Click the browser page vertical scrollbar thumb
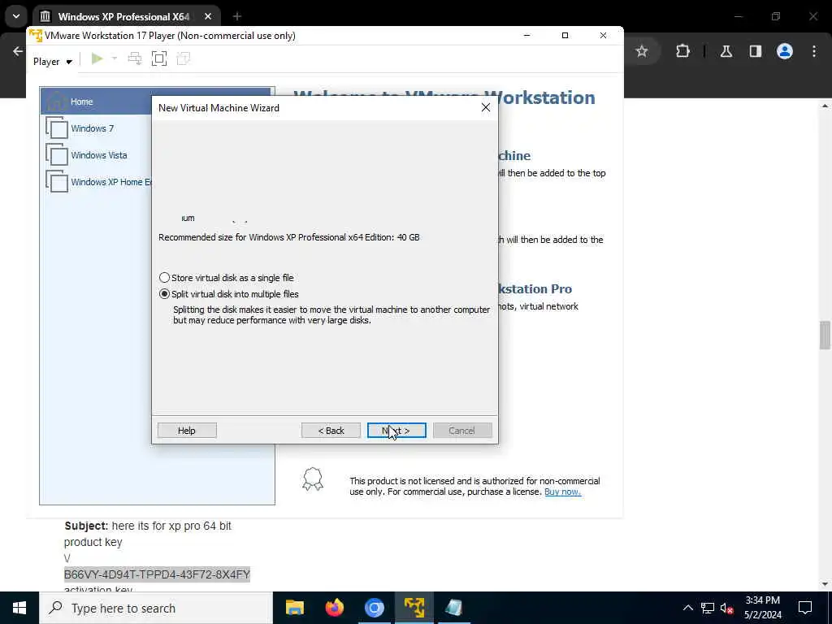The image size is (832, 624). coord(825,336)
